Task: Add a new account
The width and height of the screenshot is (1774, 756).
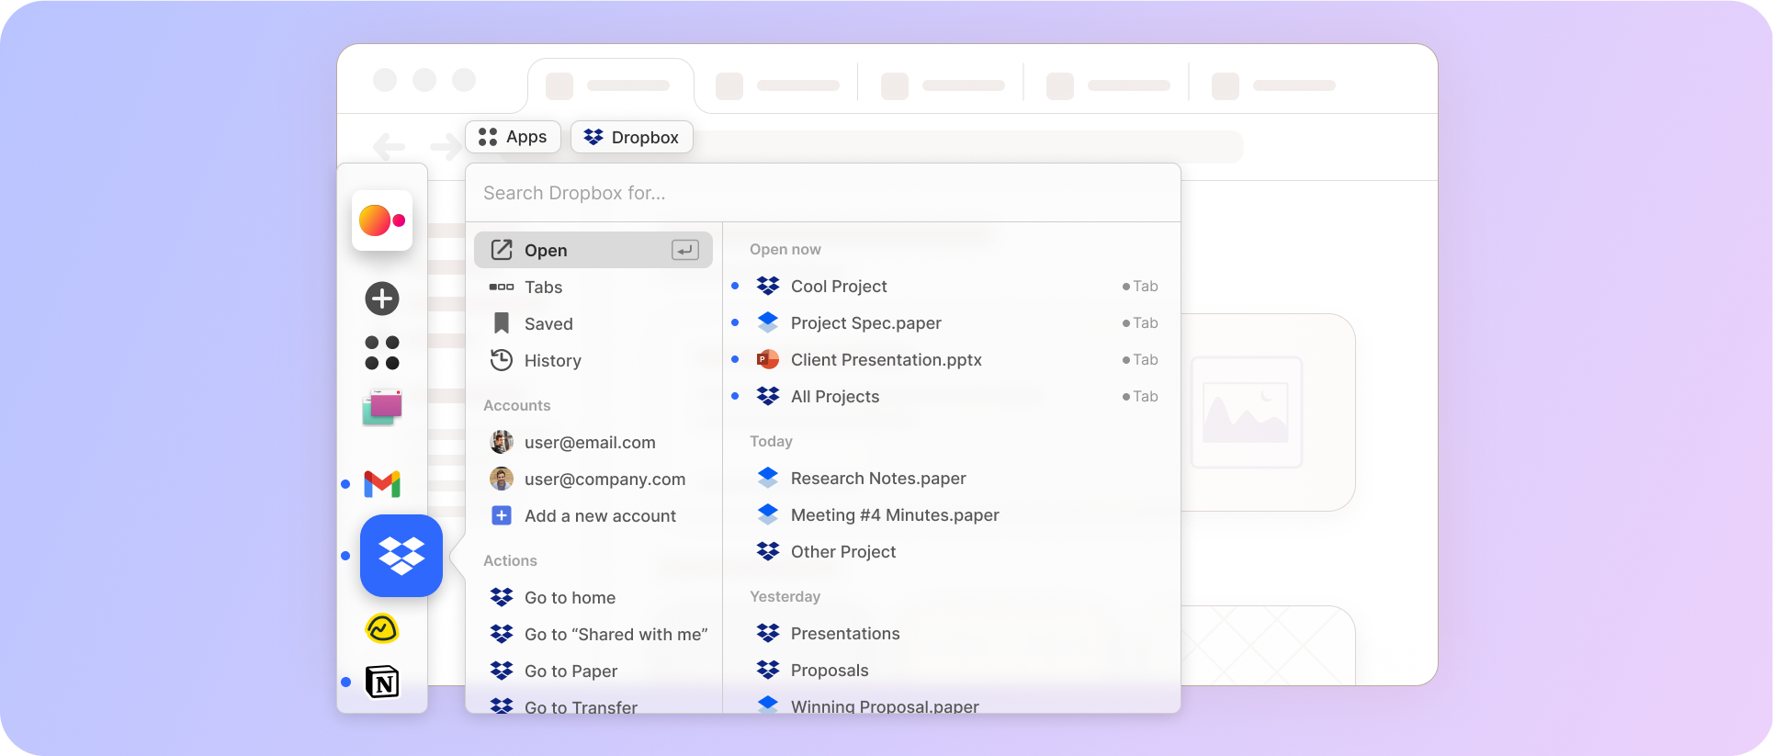Action: pyautogui.click(x=593, y=515)
